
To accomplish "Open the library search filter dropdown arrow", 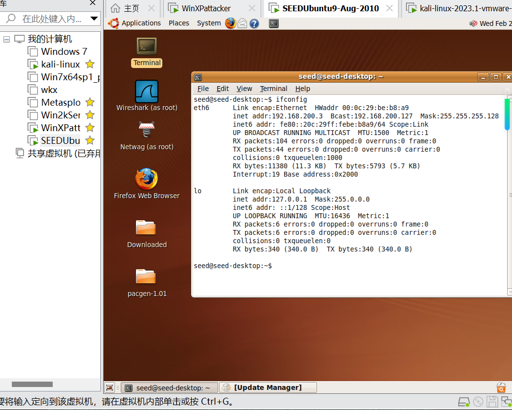I will (94, 19).
